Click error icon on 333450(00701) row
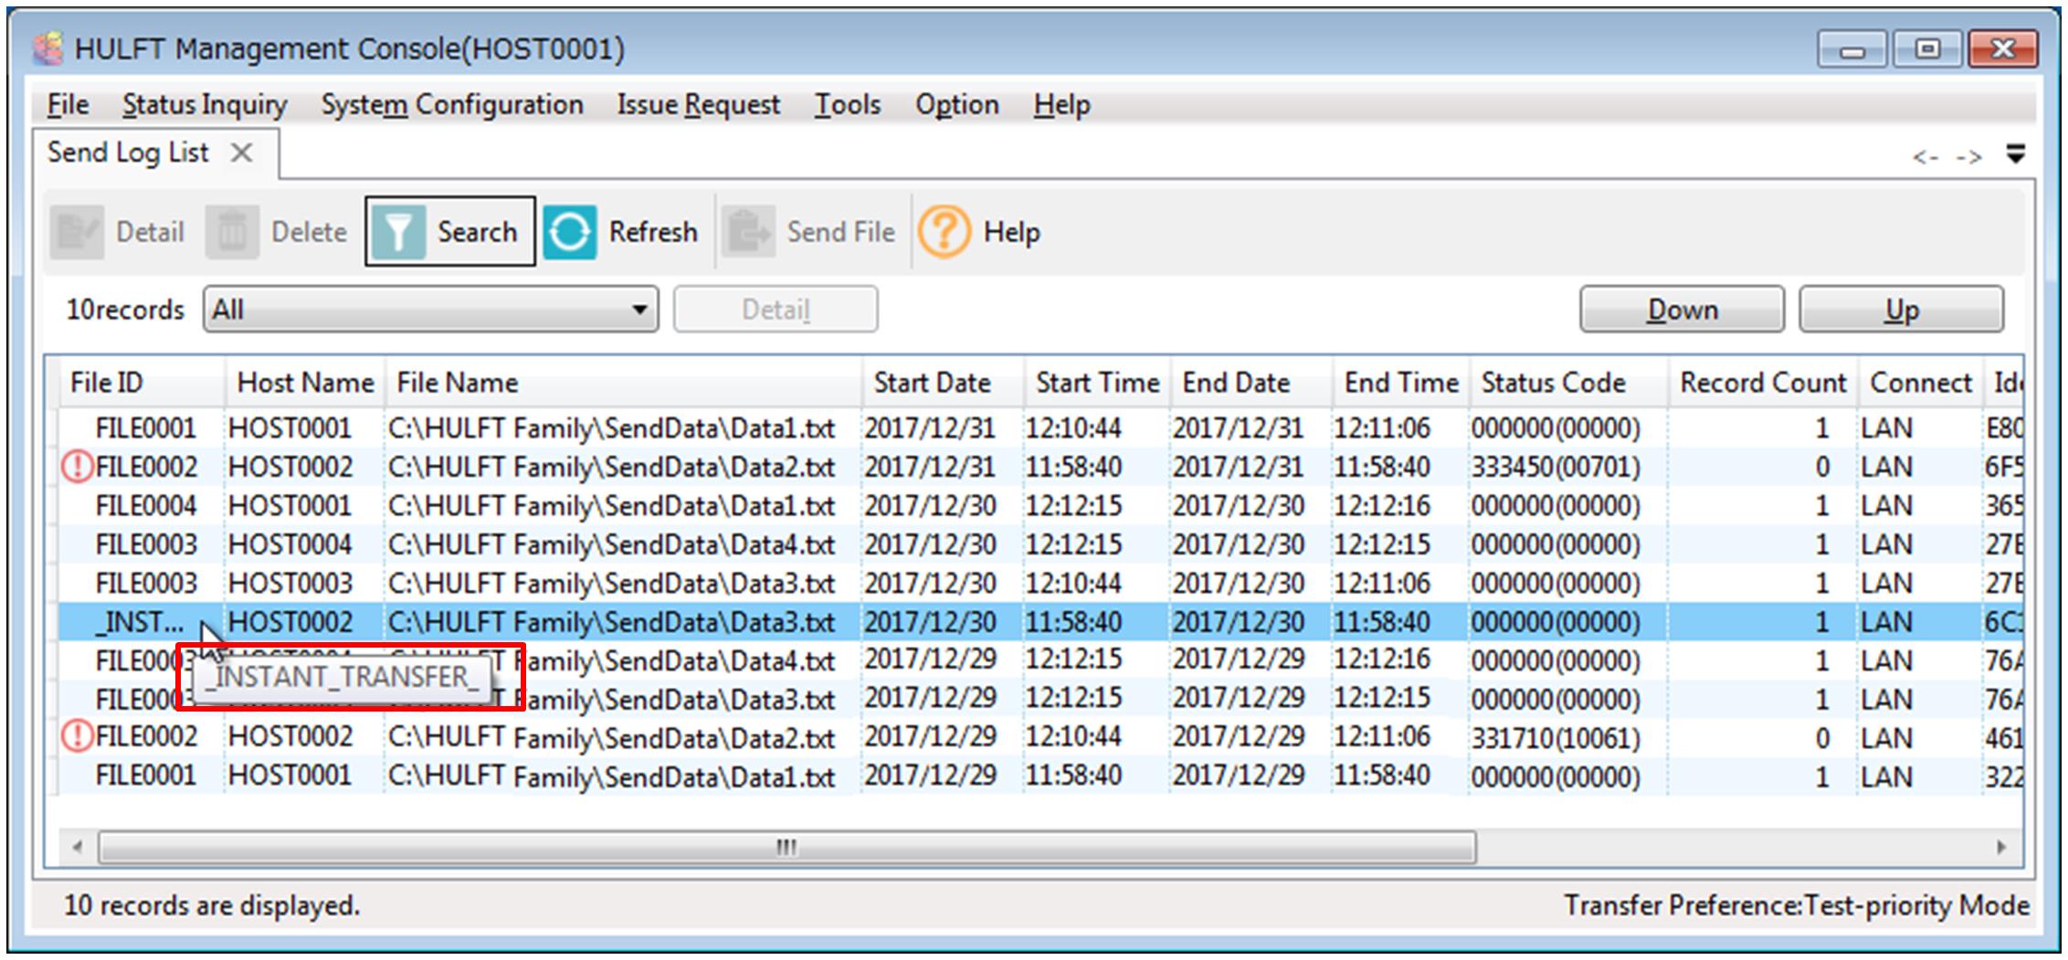Screen dimensions: 2068x960 pos(78,467)
